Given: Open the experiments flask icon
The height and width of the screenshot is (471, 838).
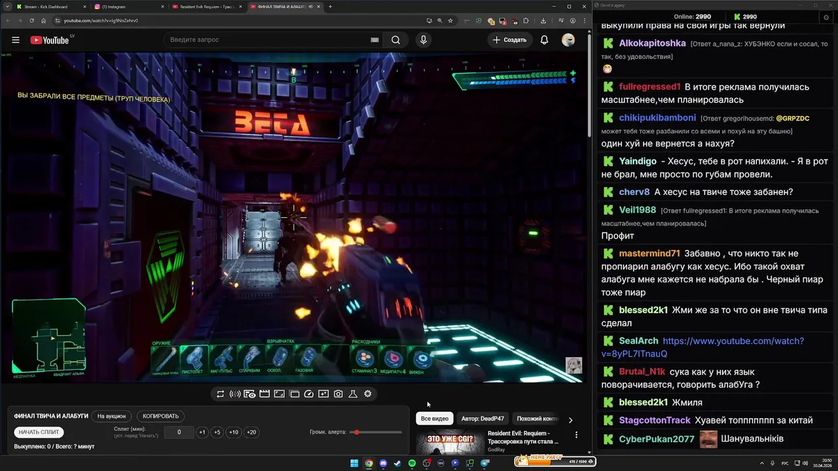Looking at the screenshot, I should 353,394.
